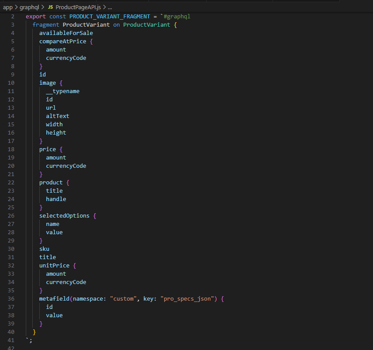Click the 'url' field
This screenshot has width=373, height=350.
pyautogui.click(x=51, y=108)
